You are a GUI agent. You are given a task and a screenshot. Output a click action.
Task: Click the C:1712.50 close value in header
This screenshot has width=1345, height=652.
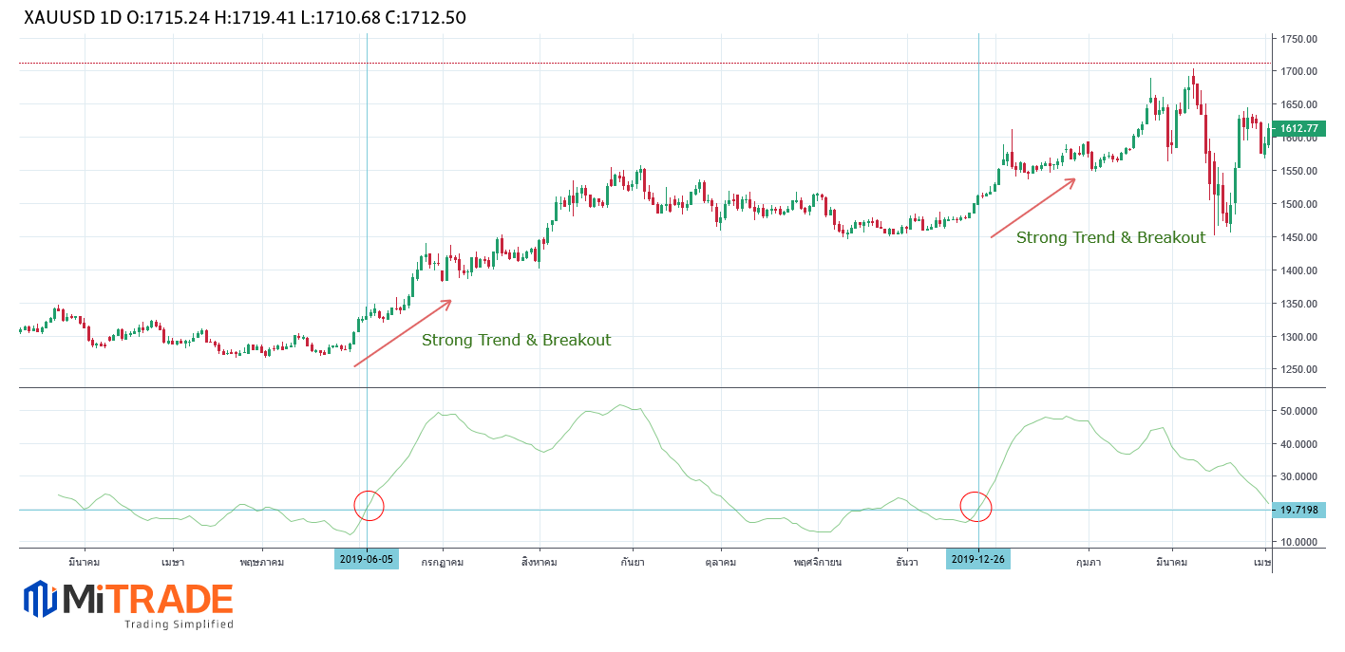pos(426,18)
